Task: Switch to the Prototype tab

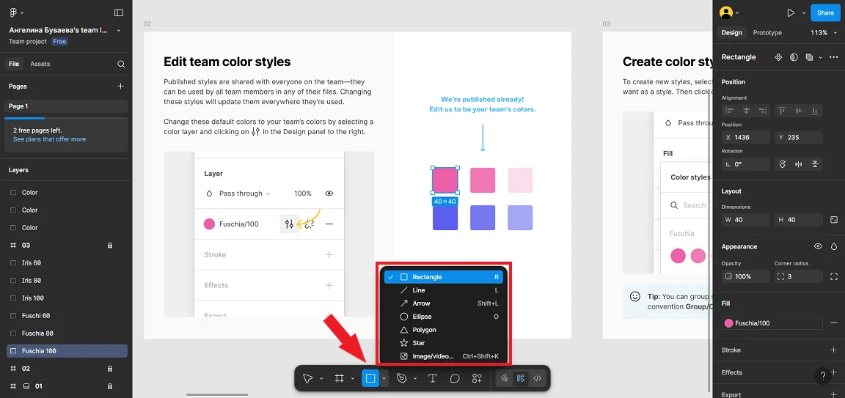Action: coord(767,33)
